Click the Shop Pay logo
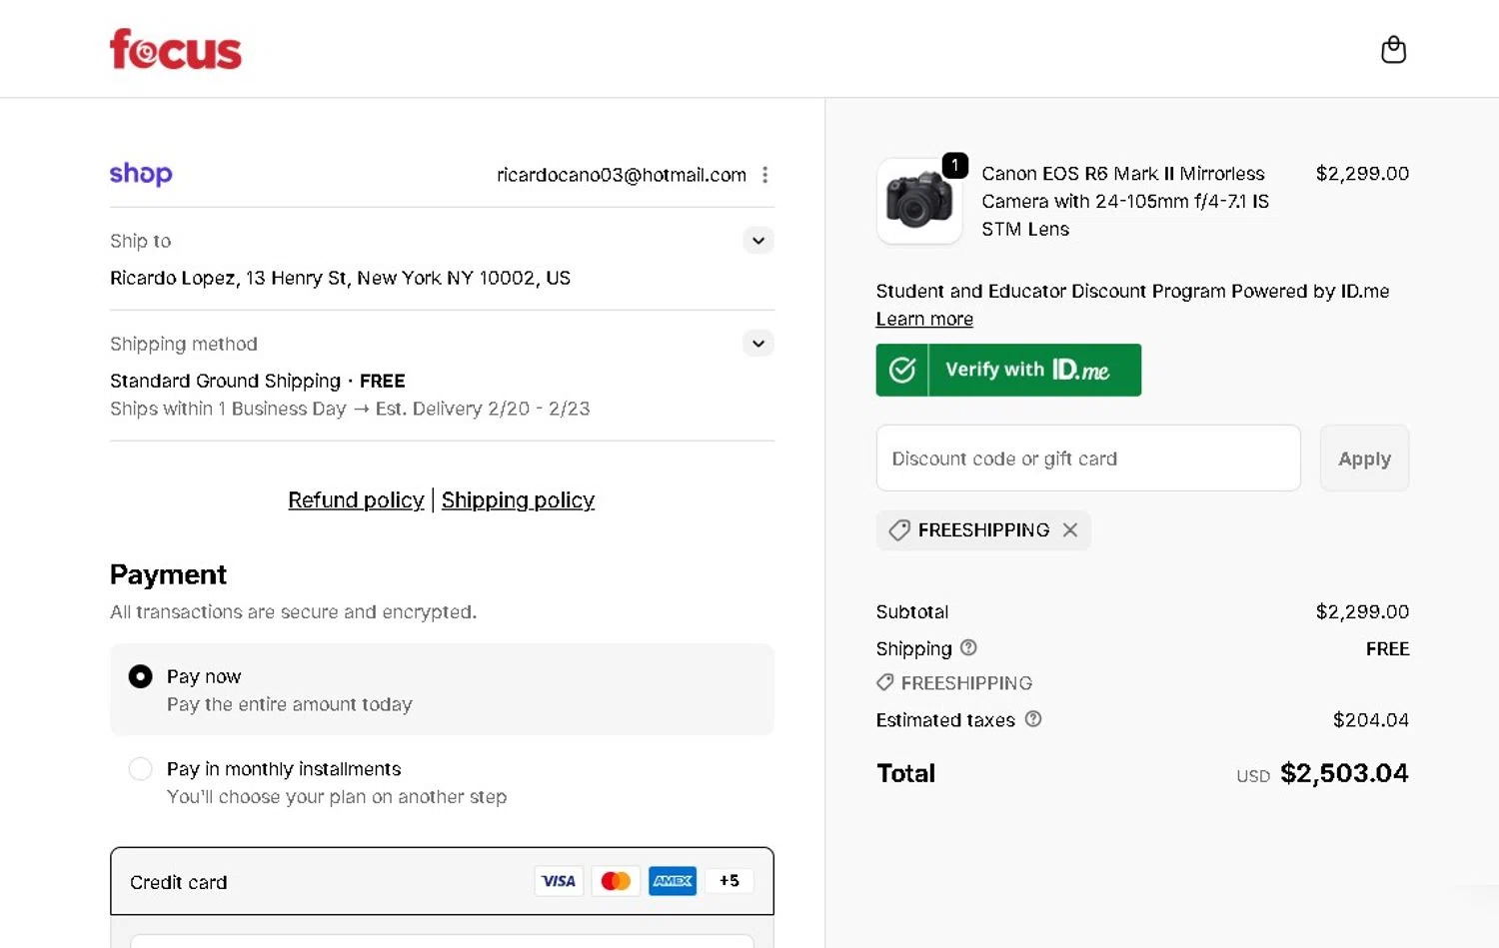Image resolution: width=1499 pixels, height=948 pixels. 141,174
